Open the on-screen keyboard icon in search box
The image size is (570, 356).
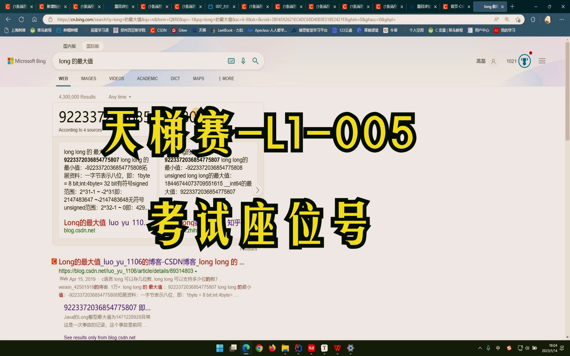click(x=231, y=61)
